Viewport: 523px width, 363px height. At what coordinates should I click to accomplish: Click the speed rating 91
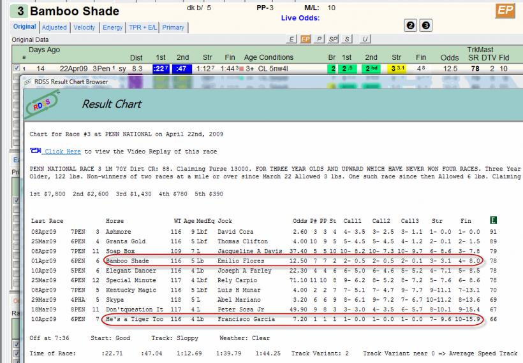(x=493, y=231)
